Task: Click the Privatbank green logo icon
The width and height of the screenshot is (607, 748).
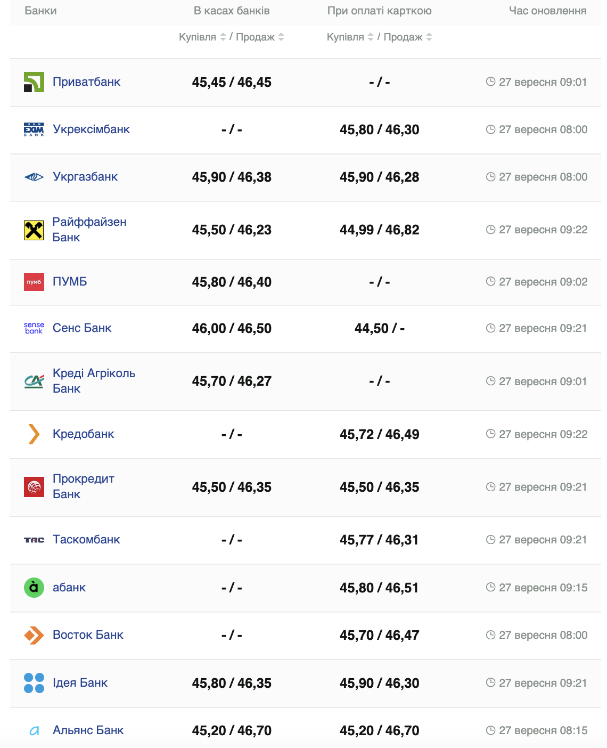Action: tap(34, 82)
